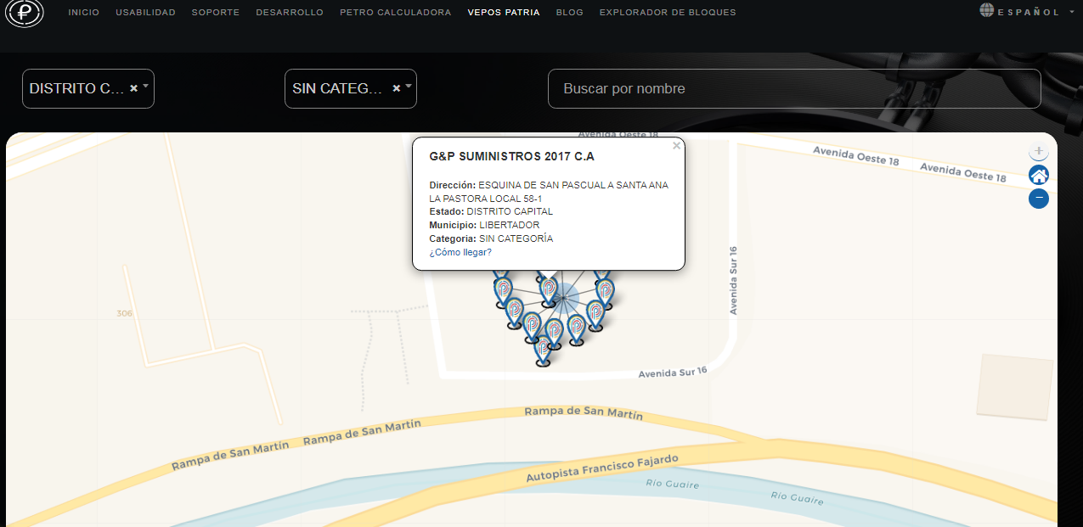Open the ESPAÑOL language dropdown
Image resolution: width=1083 pixels, height=527 pixels.
[x=1029, y=12]
